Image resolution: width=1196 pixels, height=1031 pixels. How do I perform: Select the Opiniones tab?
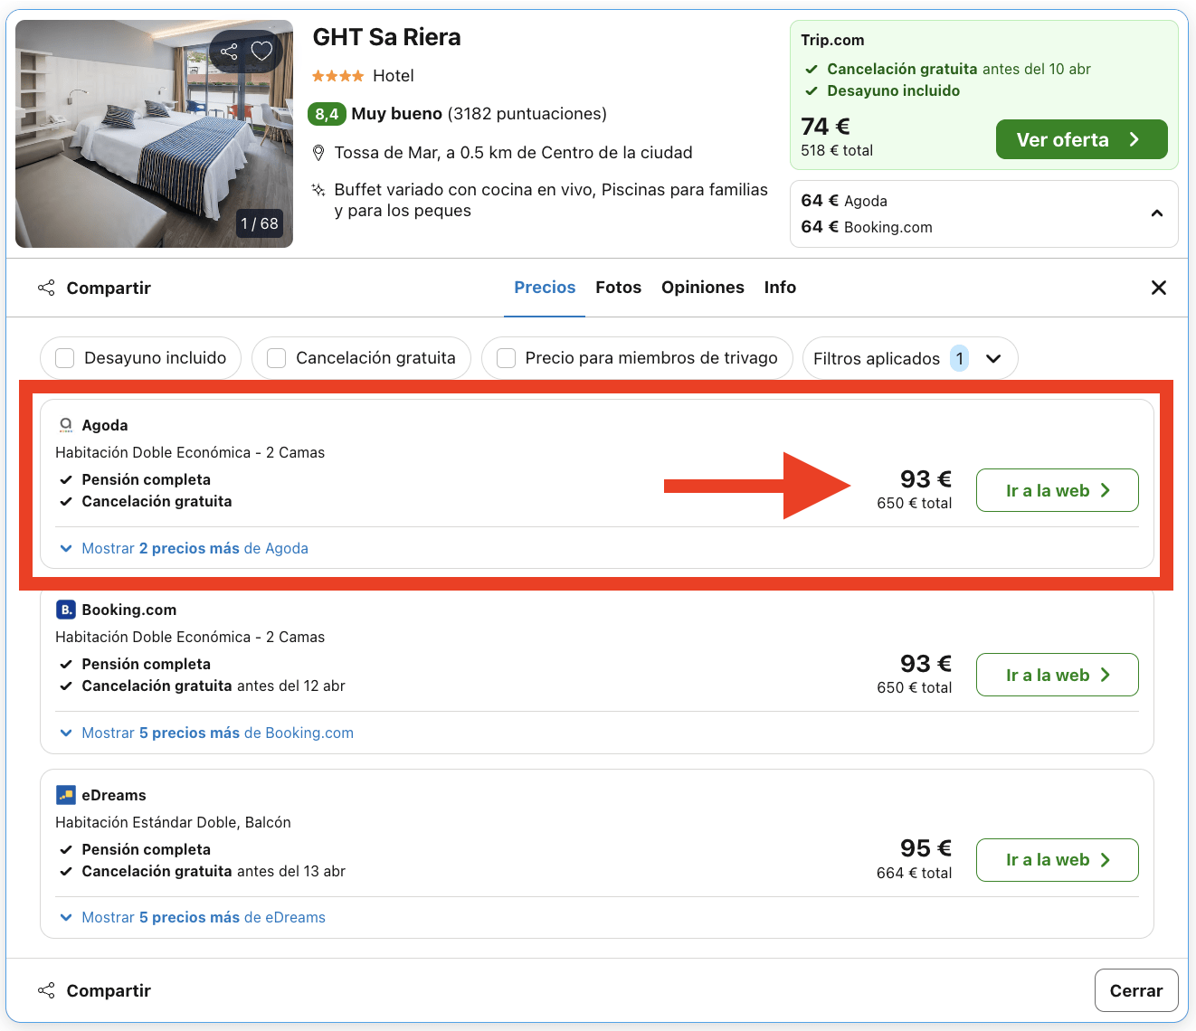click(703, 288)
